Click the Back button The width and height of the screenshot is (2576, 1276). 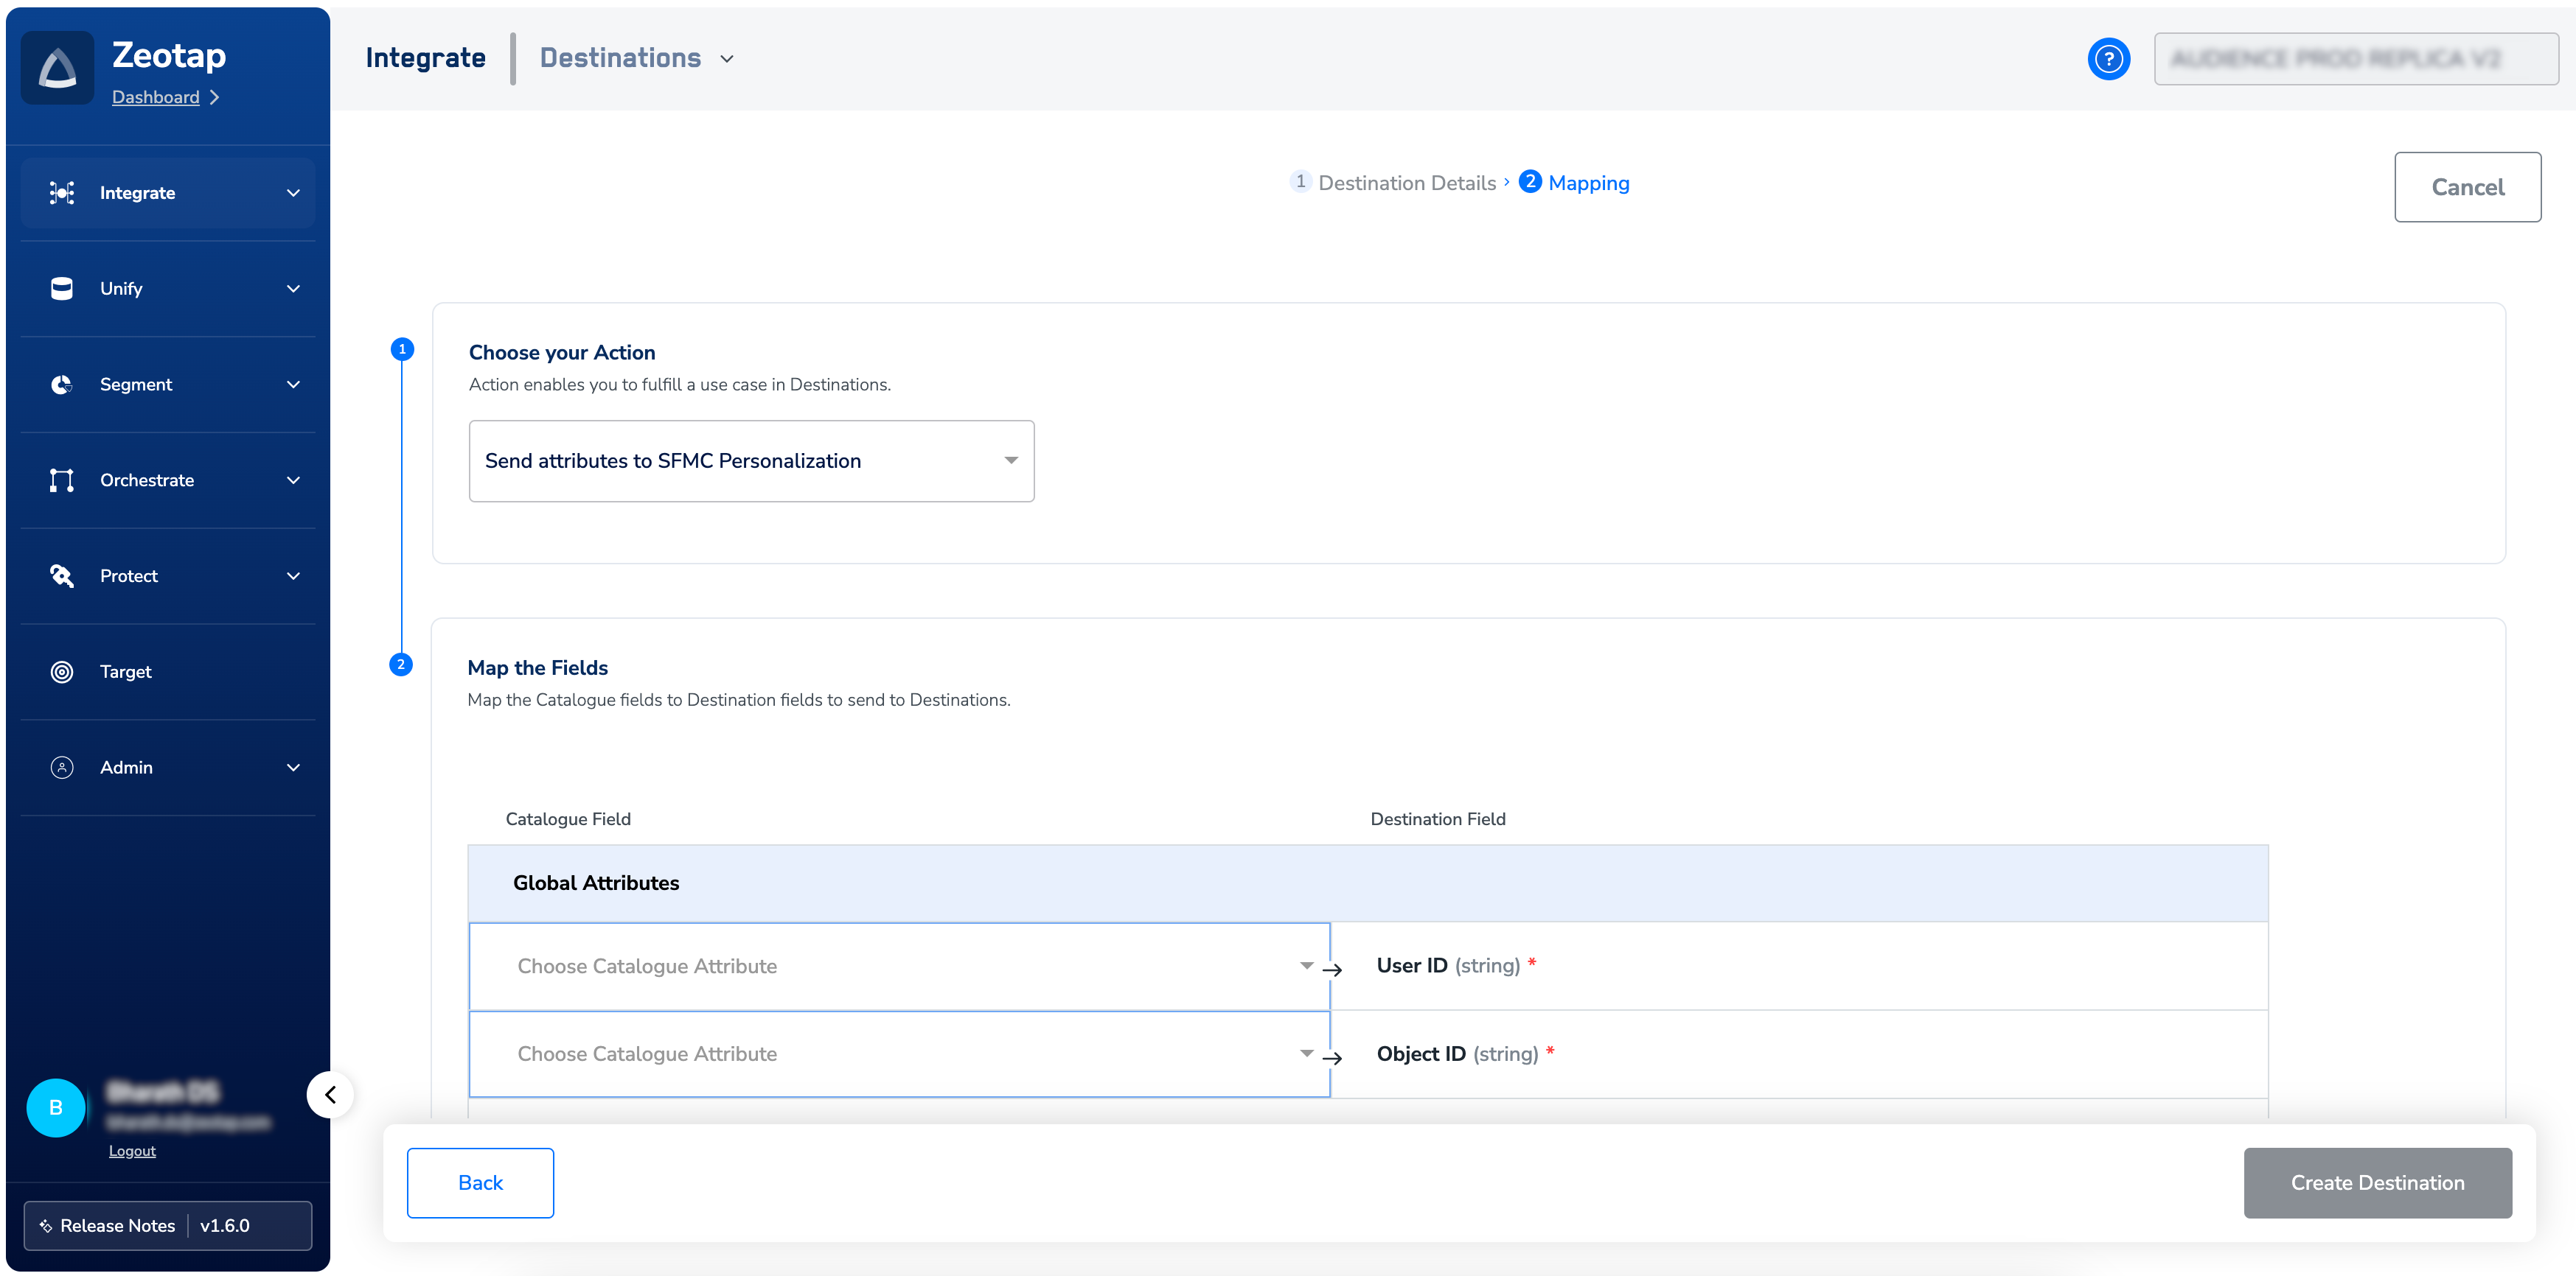480,1182
